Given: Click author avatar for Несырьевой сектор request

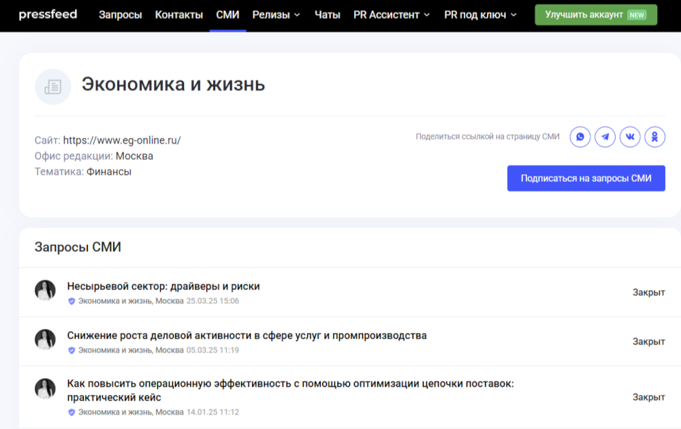Looking at the screenshot, I should pos(45,290).
